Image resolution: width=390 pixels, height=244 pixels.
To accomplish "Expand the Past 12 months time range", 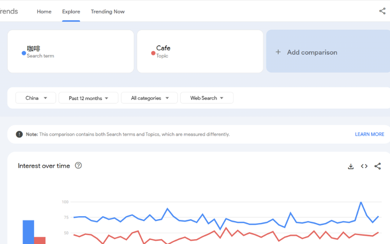I will coord(88,98).
